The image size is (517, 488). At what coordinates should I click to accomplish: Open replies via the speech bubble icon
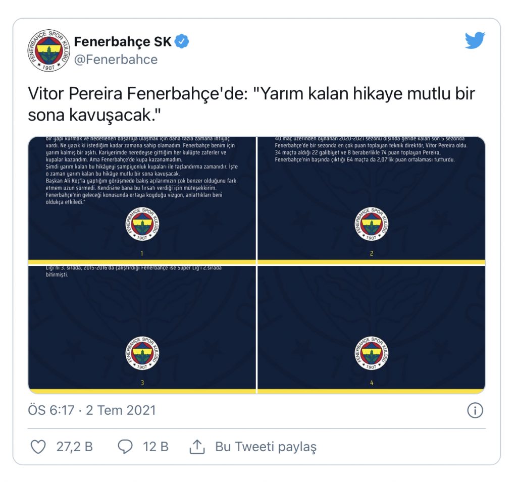pos(125,447)
